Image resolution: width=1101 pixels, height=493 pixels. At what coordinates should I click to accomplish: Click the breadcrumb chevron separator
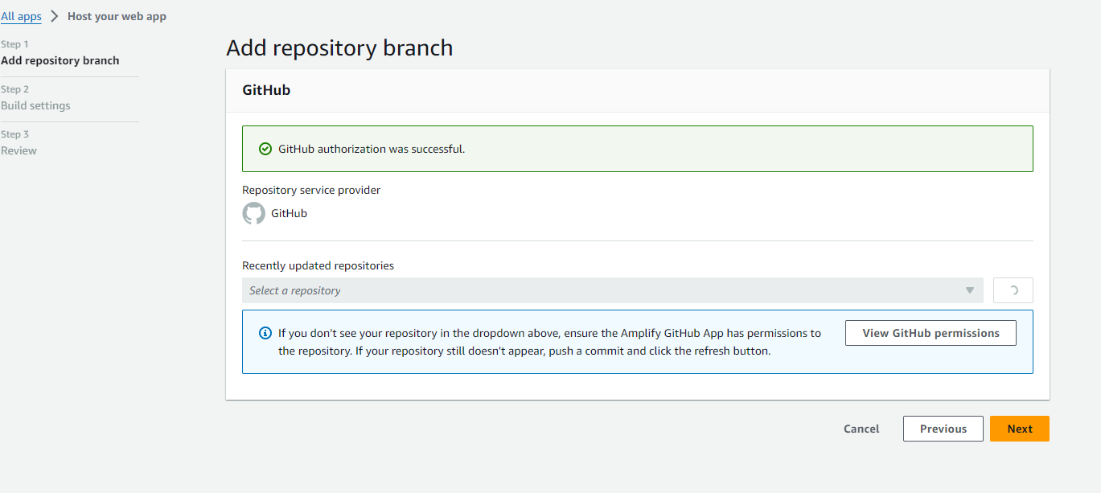55,16
